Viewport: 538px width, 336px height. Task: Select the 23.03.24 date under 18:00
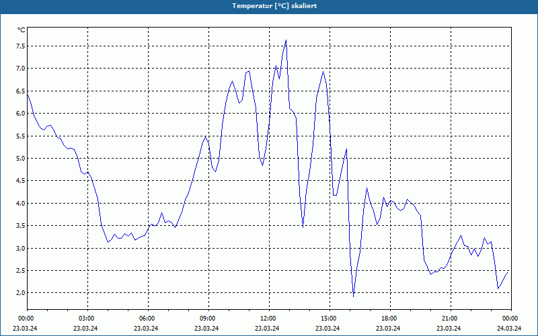(x=388, y=328)
